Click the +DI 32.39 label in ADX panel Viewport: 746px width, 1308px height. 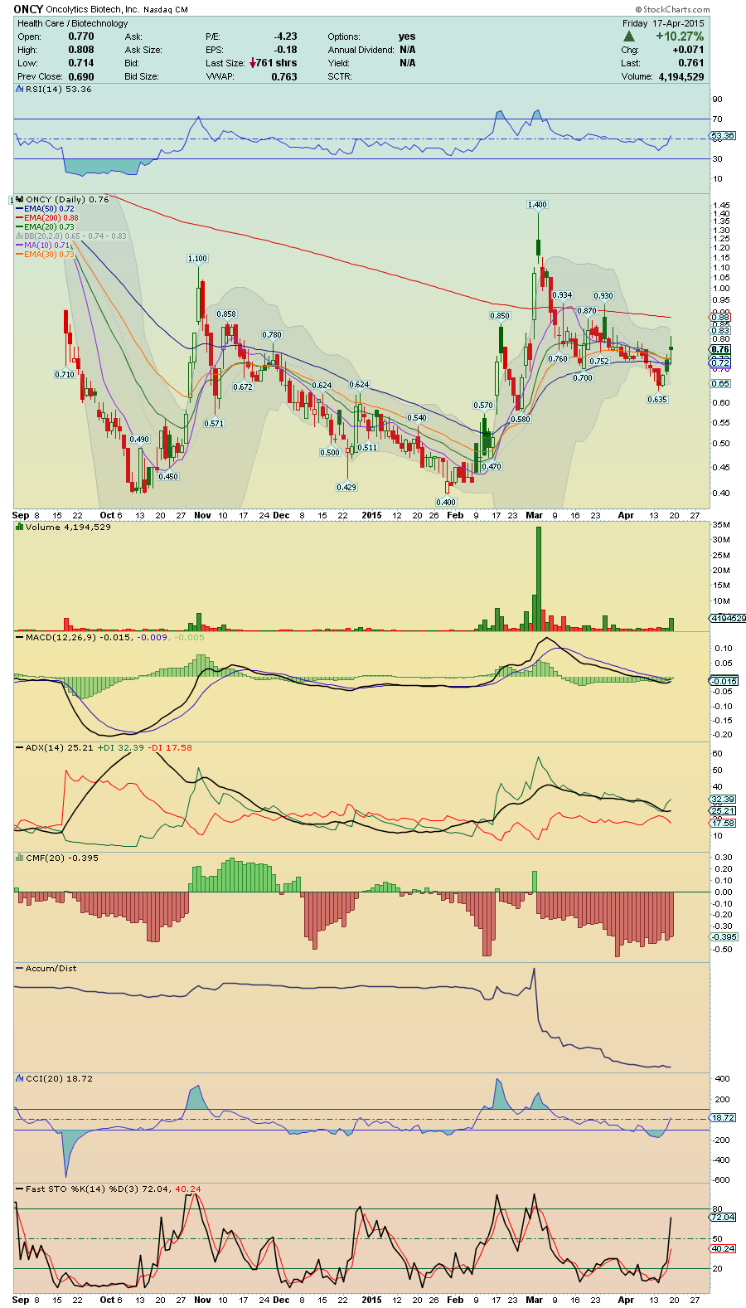120,747
